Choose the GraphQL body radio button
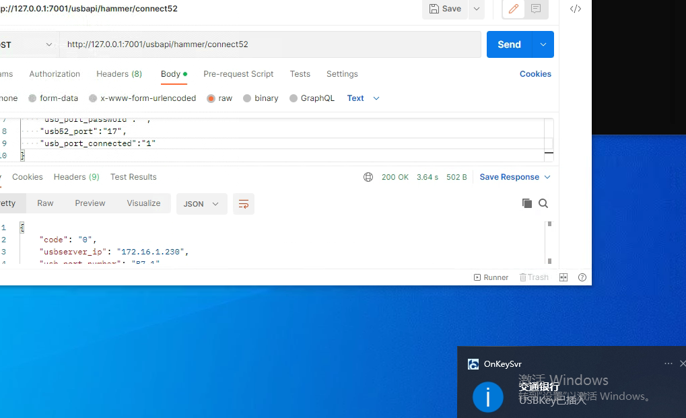The height and width of the screenshot is (418, 686). point(294,98)
